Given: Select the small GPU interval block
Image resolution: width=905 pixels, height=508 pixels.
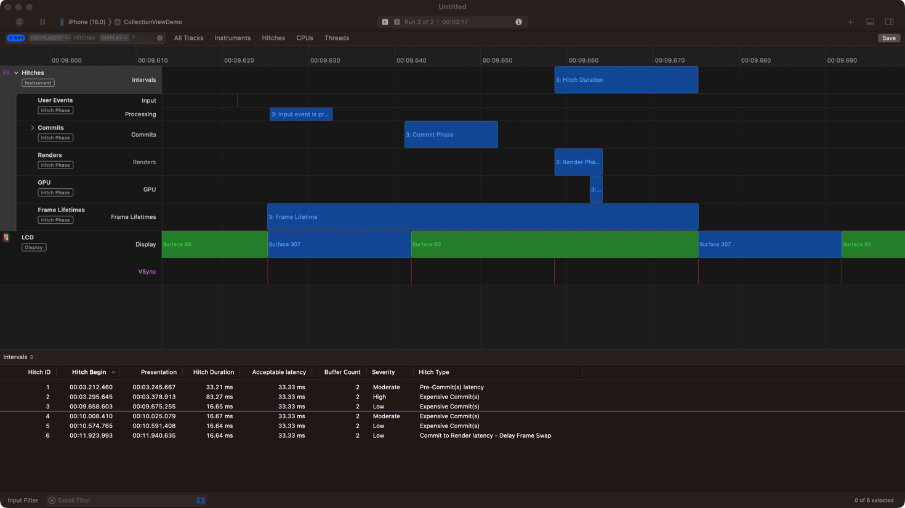Looking at the screenshot, I should tap(596, 189).
